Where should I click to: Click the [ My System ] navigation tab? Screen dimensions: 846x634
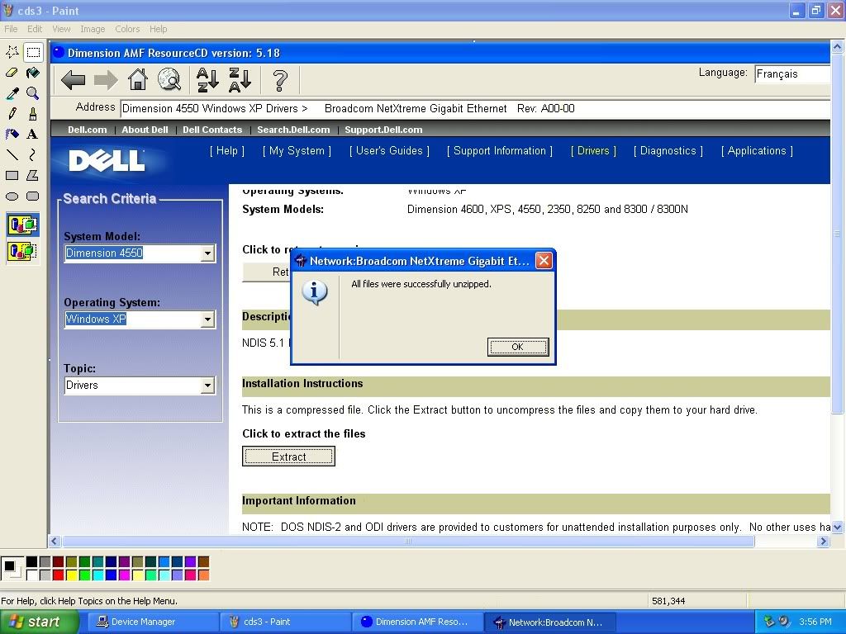[297, 151]
